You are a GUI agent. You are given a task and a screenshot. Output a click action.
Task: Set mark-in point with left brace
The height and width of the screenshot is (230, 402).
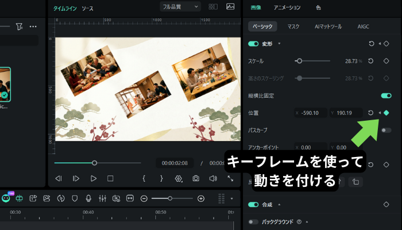(x=144, y=178)
